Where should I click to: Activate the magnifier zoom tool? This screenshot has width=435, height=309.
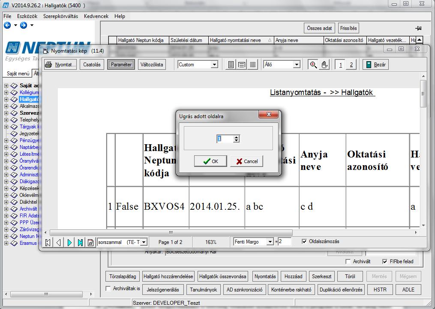pos(313,65)
